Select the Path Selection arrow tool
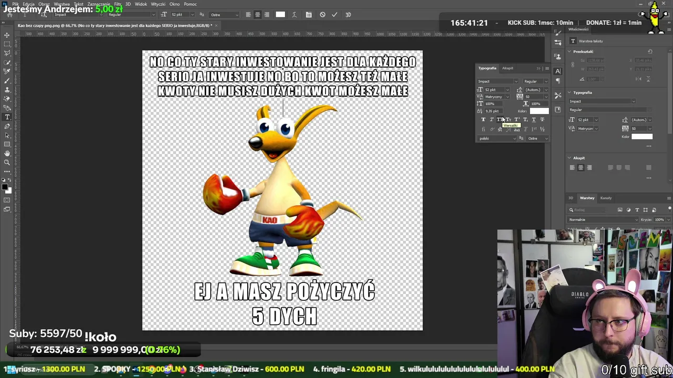The width and height of the screenshot is (673, 378). click(x=7, y=135)
